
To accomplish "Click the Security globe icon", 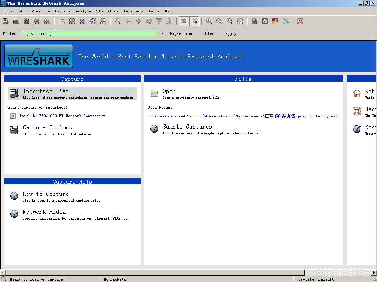I will click(357, 129).
